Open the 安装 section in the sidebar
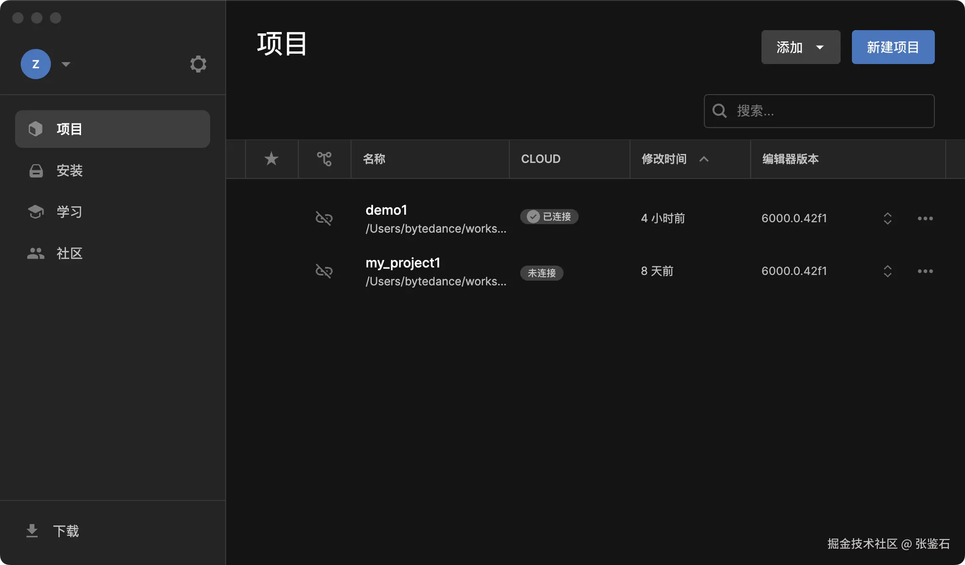The height and width of the screenshot is (565, 965). pyautogui.click(x=69, y=170)
